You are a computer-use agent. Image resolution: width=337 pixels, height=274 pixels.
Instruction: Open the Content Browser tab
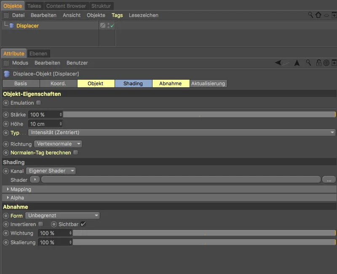(66, 6)
